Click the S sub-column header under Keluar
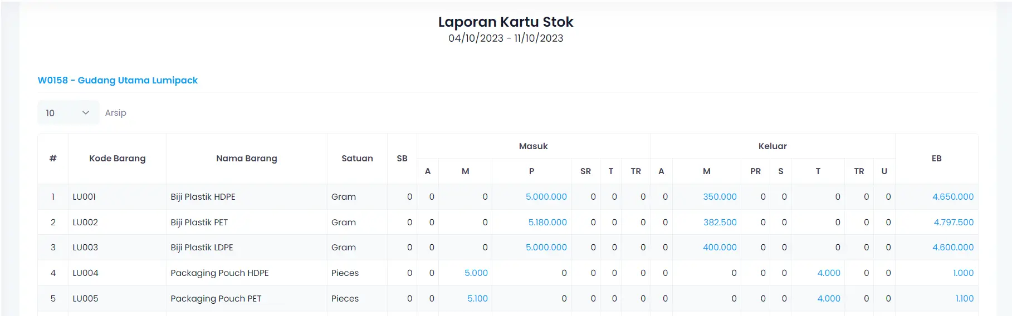1012x316 pixels. click(x=780, y=171)
